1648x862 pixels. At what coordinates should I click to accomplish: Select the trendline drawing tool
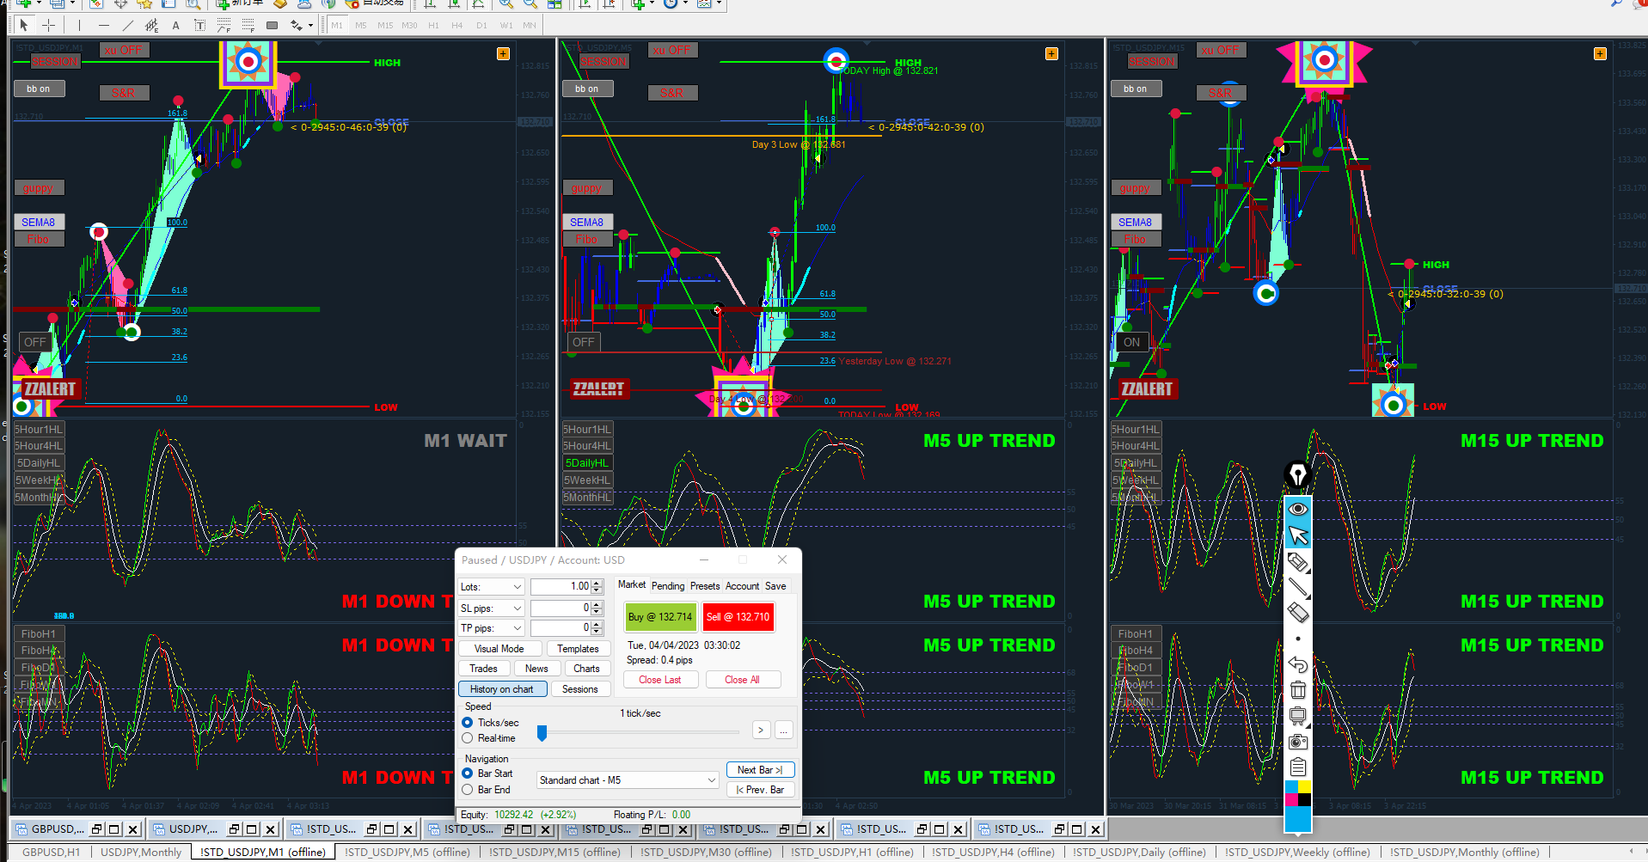(127, 25)
